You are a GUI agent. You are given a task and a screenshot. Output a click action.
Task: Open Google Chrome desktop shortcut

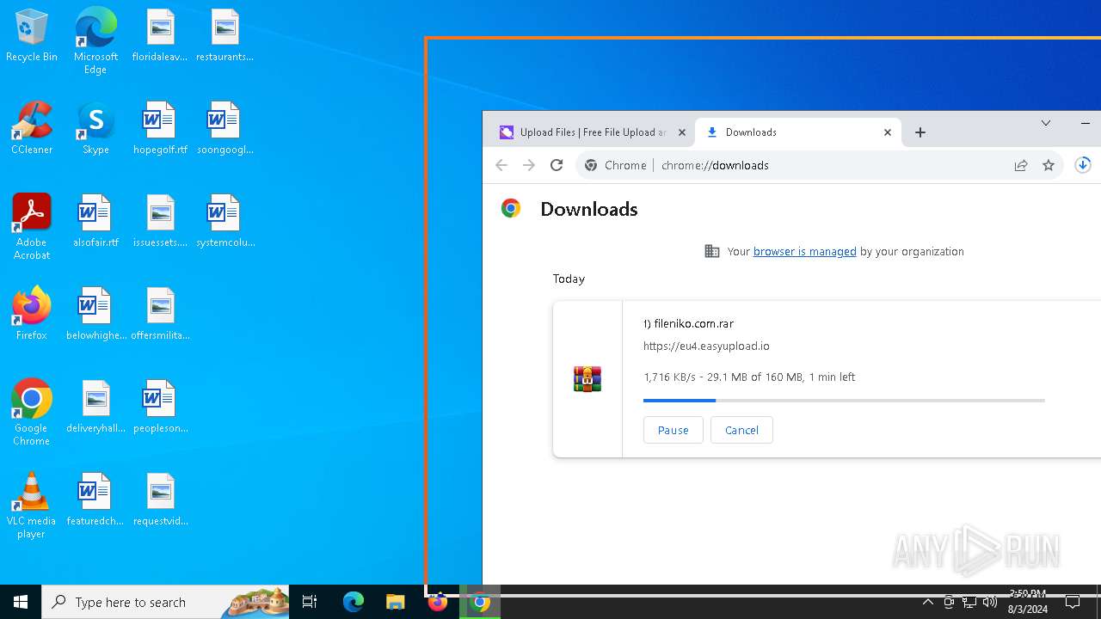pos(32,413)
